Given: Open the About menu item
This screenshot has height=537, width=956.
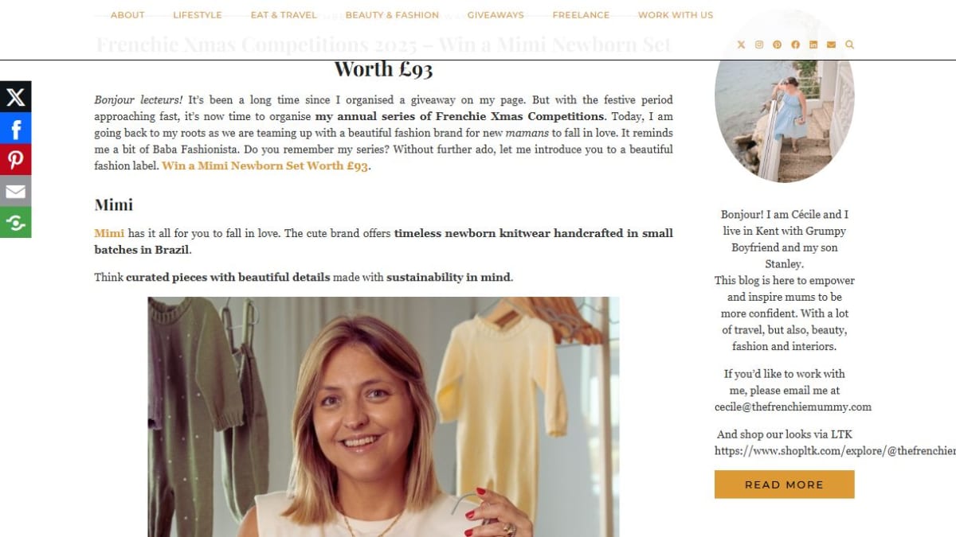Looking at the screenshot, I should pyautogui.click(x=127, y=15).
